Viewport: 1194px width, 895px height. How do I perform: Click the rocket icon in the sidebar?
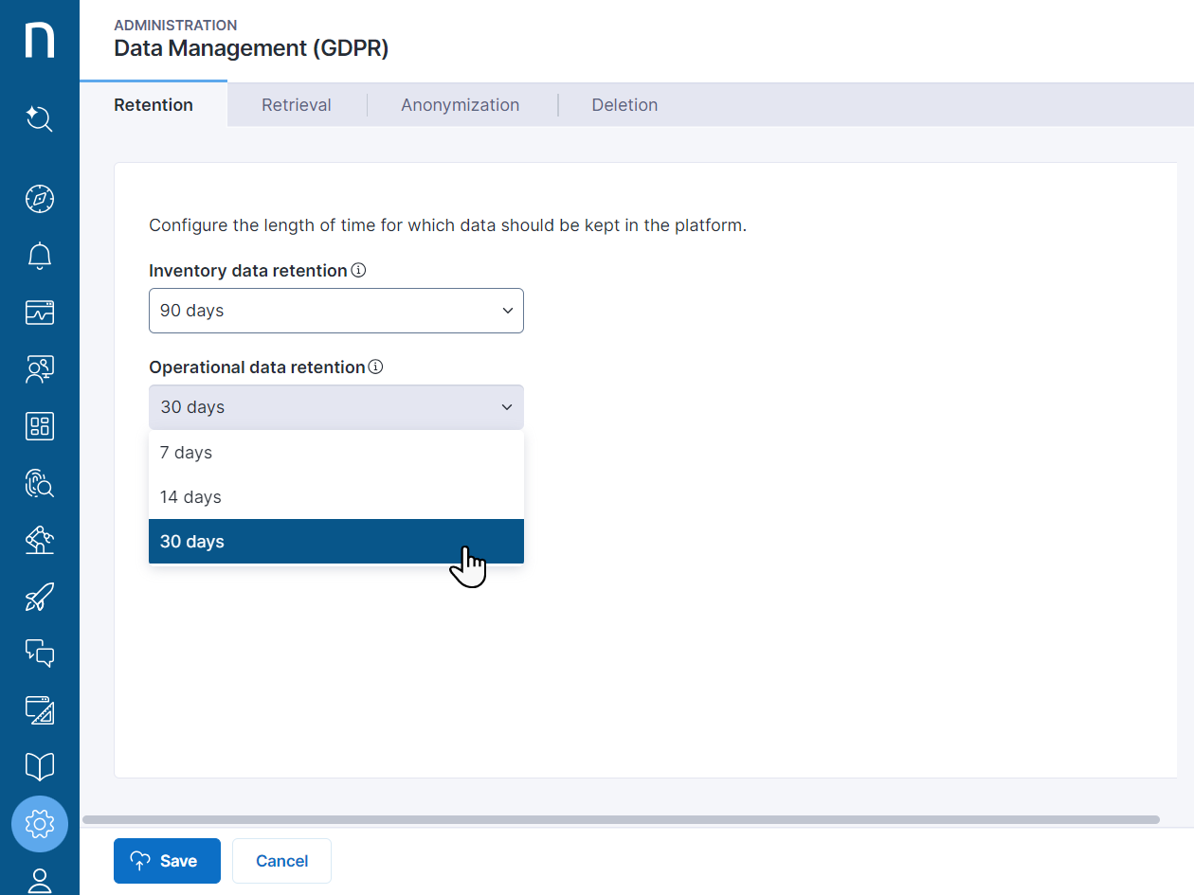tap(39, 597)
